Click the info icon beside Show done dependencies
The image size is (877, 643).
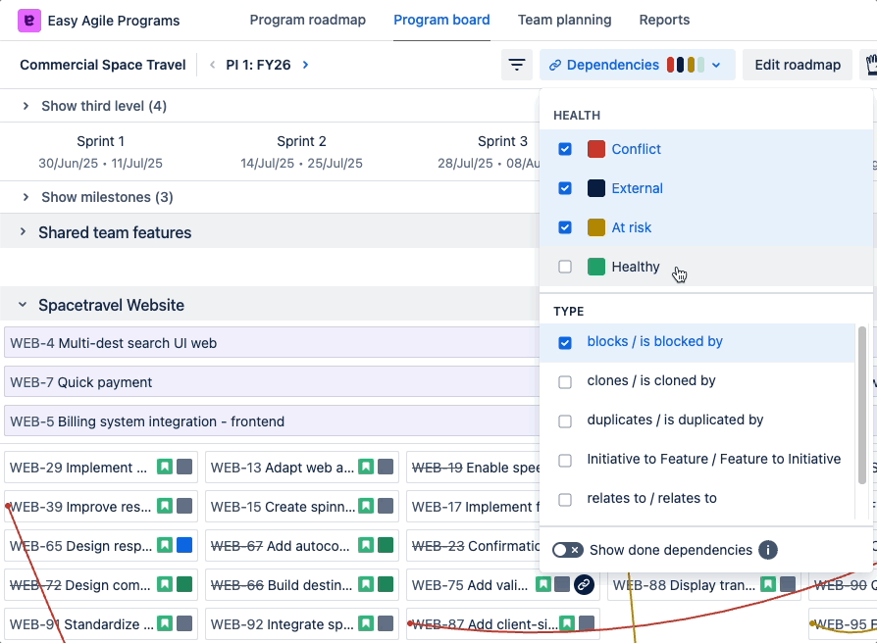coord(768,550)
